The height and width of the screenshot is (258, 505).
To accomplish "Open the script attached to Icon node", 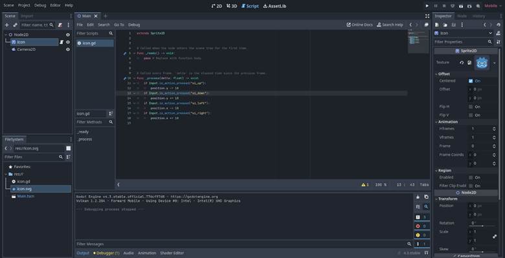I will coord(62,42).
